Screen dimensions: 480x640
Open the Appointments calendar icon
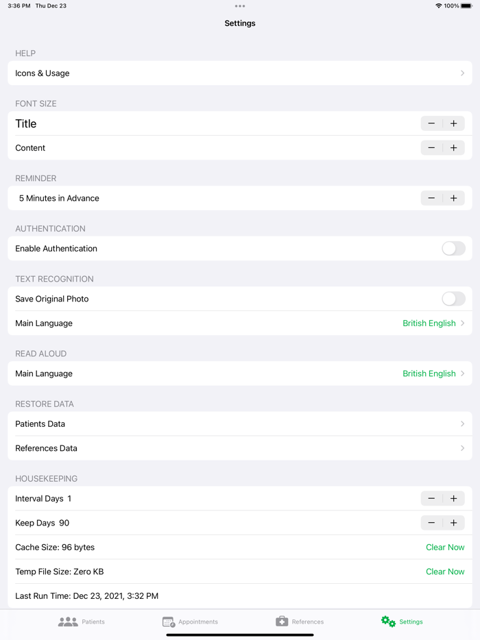tap(169, 621)
